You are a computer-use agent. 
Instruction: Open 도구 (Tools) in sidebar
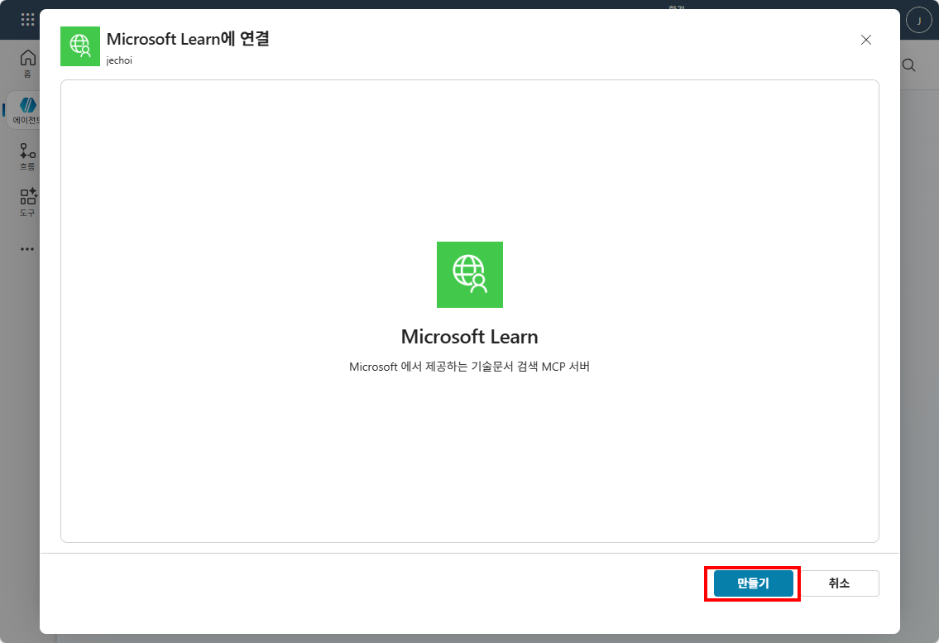27,203
